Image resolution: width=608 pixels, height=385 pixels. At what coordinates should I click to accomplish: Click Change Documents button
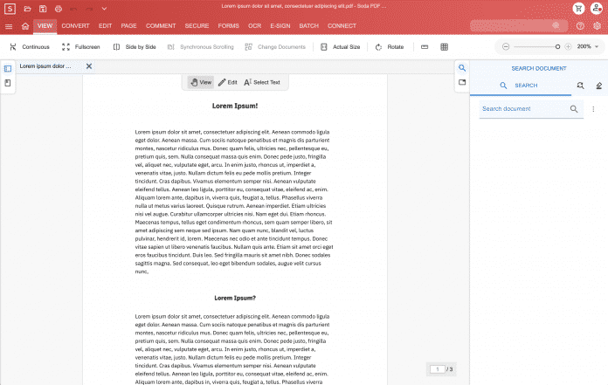(x=275, y=47)
